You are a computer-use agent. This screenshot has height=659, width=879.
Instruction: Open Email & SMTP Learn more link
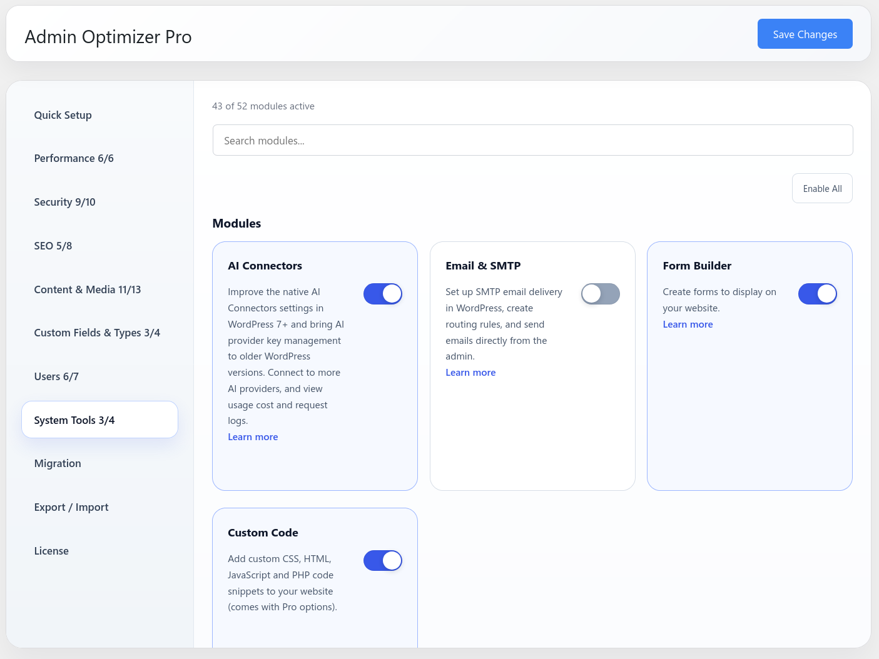[x=470, y=373]
